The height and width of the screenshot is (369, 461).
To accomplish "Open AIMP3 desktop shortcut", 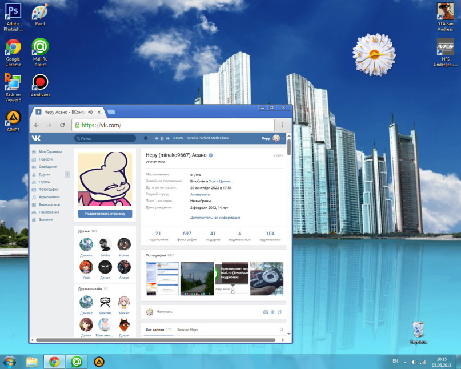I will point(13,121).
